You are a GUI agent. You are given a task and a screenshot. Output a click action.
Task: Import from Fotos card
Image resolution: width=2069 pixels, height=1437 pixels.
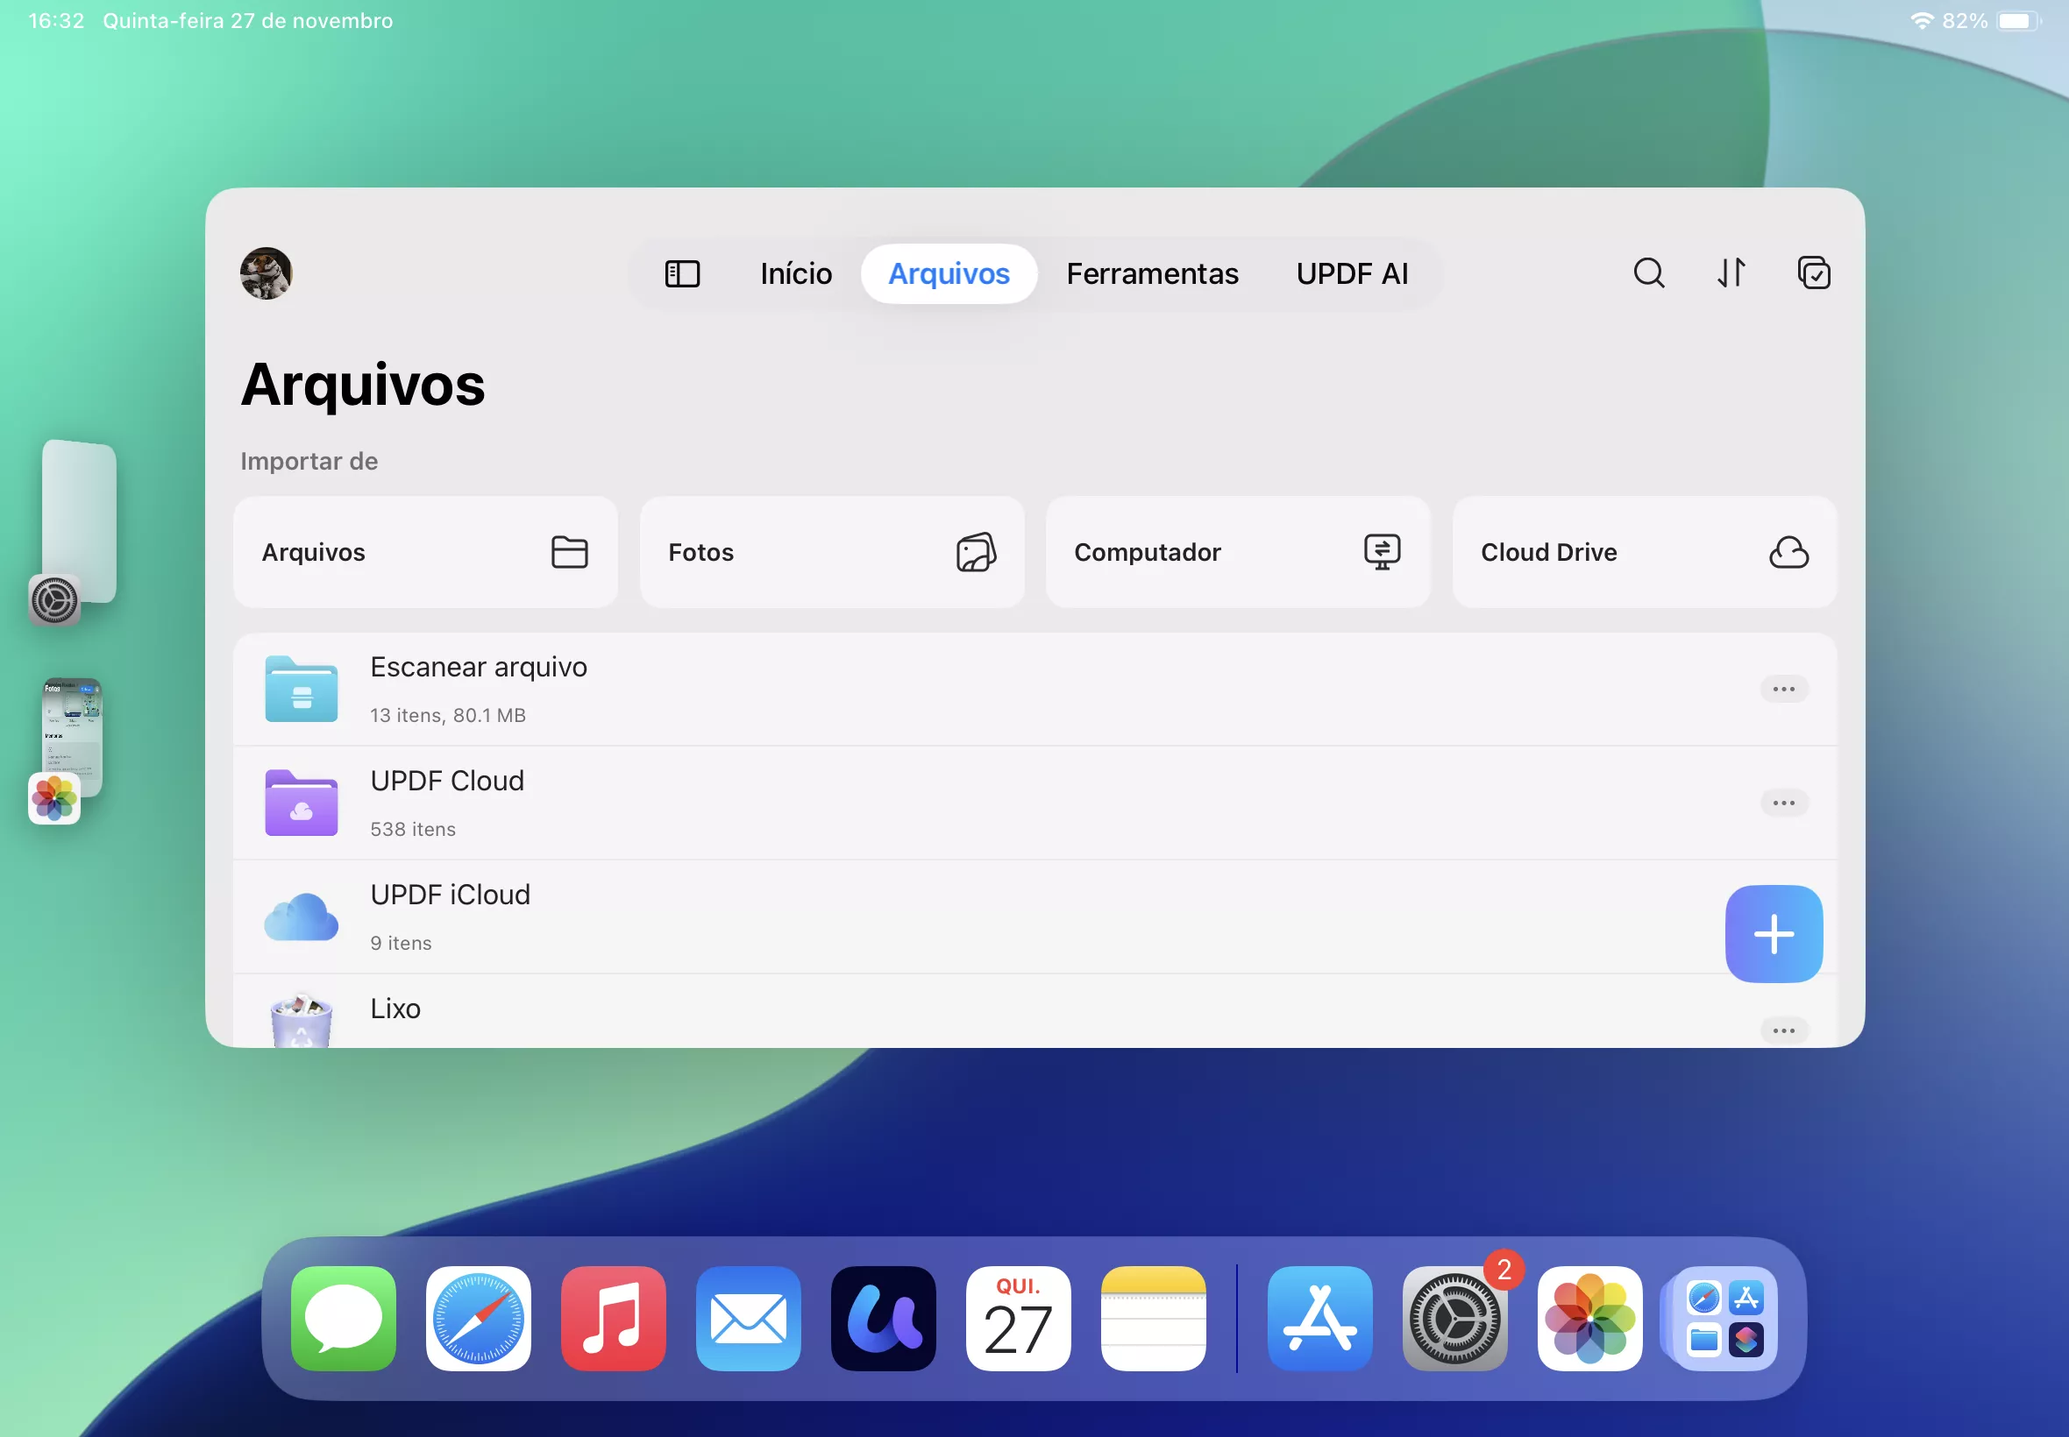pyautogui.click(x=830, y=552)
